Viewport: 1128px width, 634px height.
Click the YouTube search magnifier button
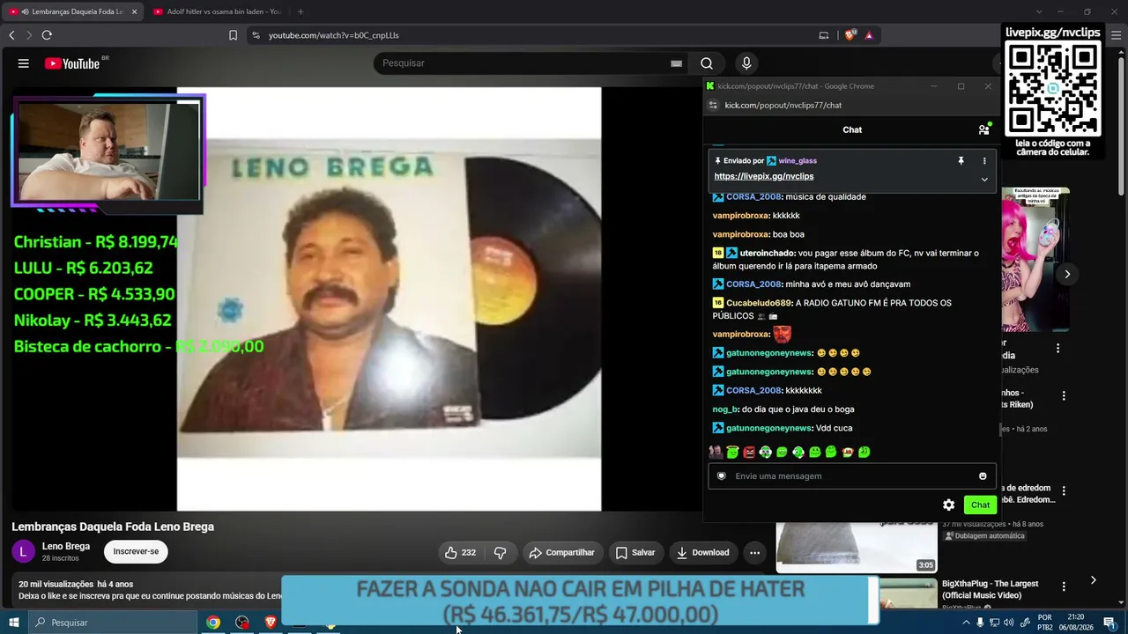(x=707, y=63)
